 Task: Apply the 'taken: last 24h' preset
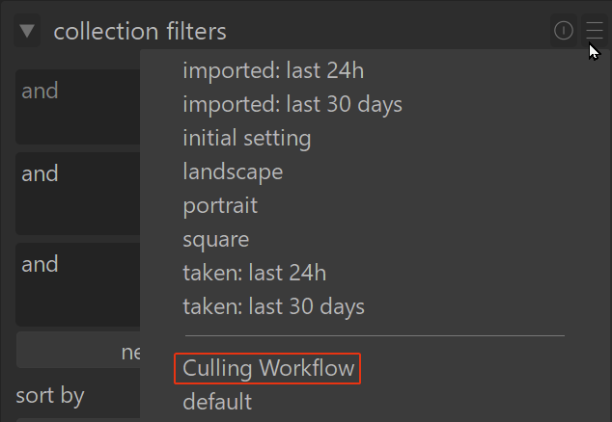tap(255, 274)
